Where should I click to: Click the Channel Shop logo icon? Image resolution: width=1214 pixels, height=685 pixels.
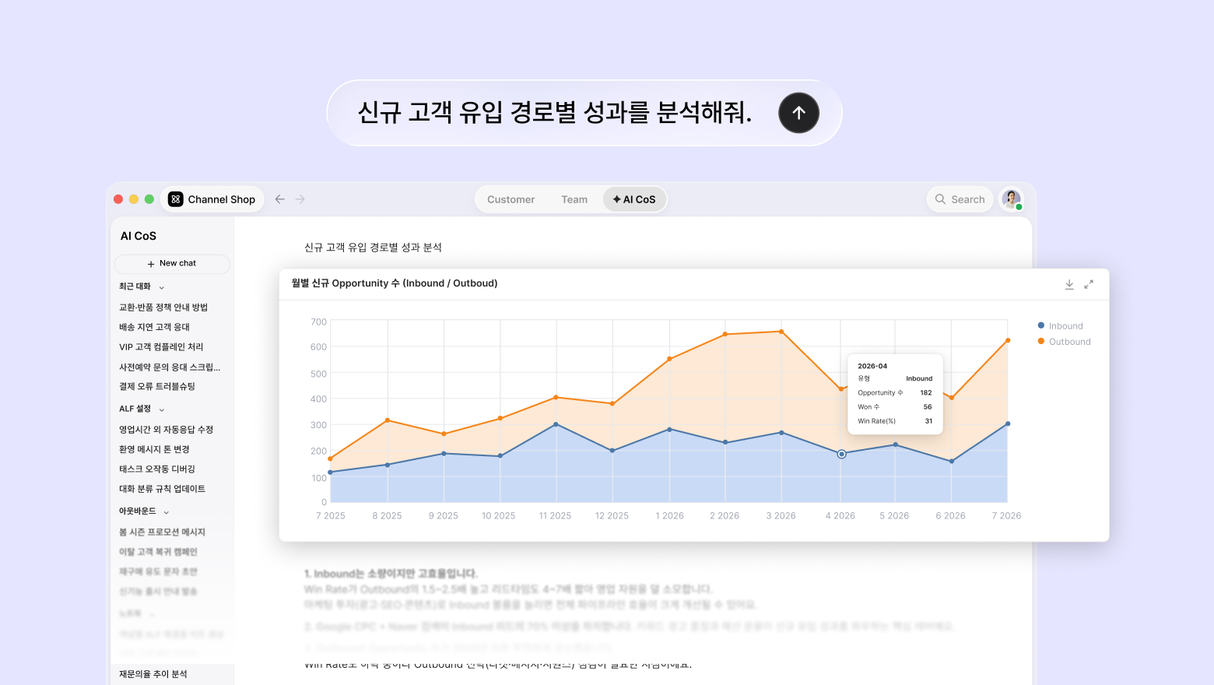pyautogui.click(x=176, y=199)
